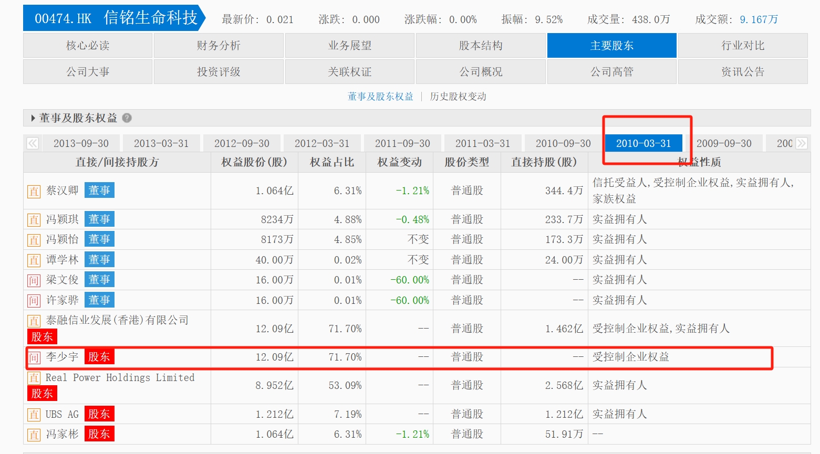Image resolution: width=820 pixels, height=454 pixels.
Task: Select the 2013-09-30 date tab
Action: point(81,143)
